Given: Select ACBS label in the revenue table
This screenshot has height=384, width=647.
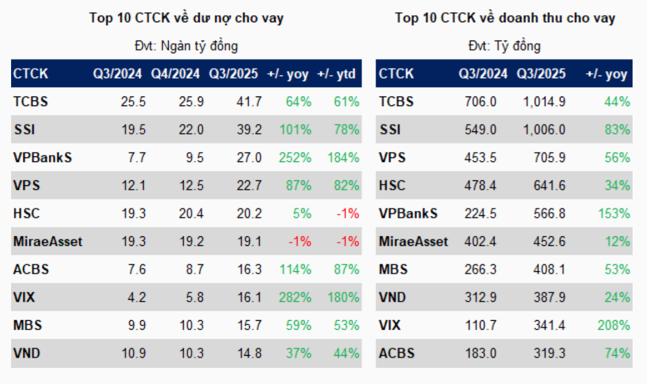Looking at the screenshot, I should (x=397, y=353).
